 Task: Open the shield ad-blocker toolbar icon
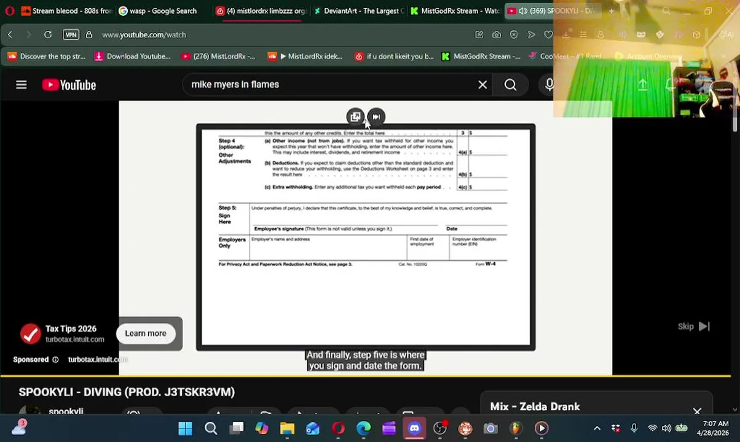pyautogui.click(x=514, y=35)
